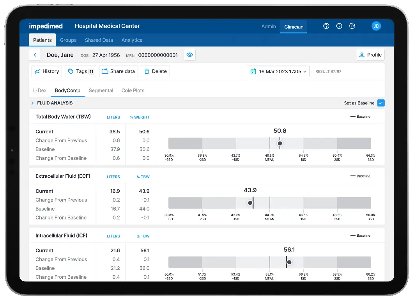Image resolution: width=414 pixels, height=301 pixels.
Task: Uncheck the Set as Baseline checkbox
Action: (x=381, y=103)
